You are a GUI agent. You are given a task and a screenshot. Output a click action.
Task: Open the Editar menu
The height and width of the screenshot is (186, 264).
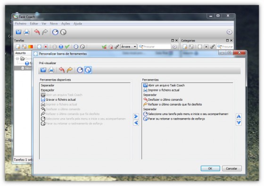point(34,24)
